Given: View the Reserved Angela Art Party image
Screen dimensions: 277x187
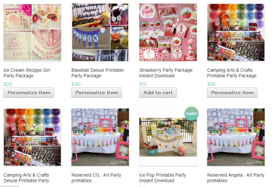Looking at the screenshot, I should 236,137.
